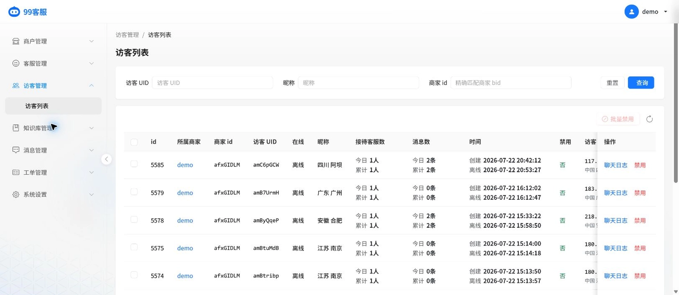679x295 pixels.
Task: Open the demo merchant link in row 5578
Action: click(185, 220)
